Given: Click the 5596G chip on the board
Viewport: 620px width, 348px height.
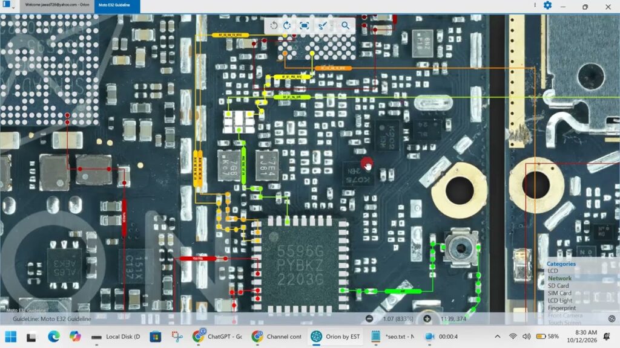Looking at the screenshot, I should (300, 265).
